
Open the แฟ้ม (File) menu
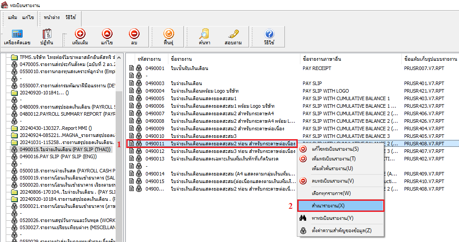tap(13, 17)
